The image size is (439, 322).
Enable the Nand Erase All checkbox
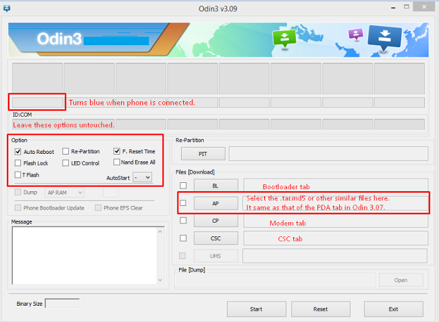[x=117, y=162]
